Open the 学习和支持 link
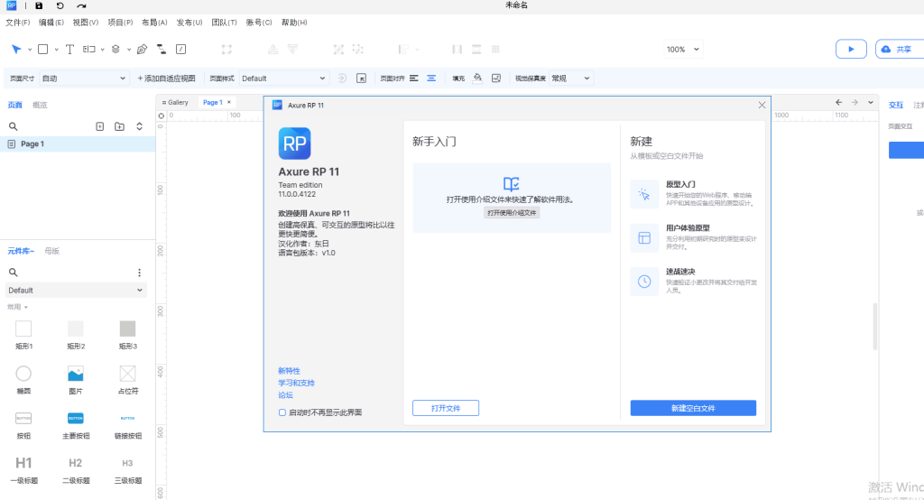The width and height of the screenshot is (924, 500). pyautogui.click(x=296, y=384)
